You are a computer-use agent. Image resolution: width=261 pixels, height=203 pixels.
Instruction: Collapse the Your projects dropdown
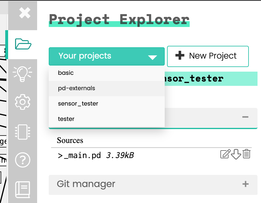click(107, 56)
